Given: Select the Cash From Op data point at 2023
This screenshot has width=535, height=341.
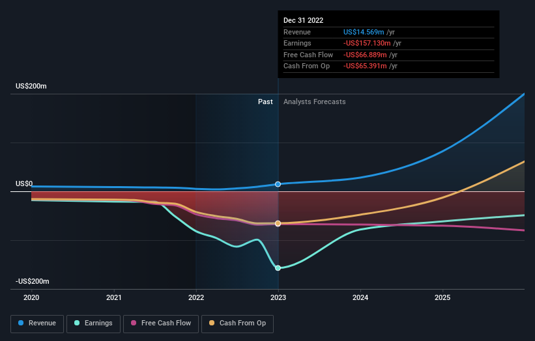Looking at the screenshot, I should pos(278,223).
